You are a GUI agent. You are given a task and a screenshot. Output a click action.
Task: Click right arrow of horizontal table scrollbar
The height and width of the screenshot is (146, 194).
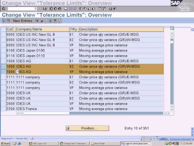pos(168,113)
